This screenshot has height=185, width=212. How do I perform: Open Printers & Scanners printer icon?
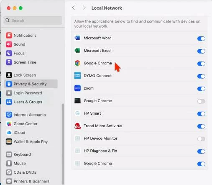(9, 181)
